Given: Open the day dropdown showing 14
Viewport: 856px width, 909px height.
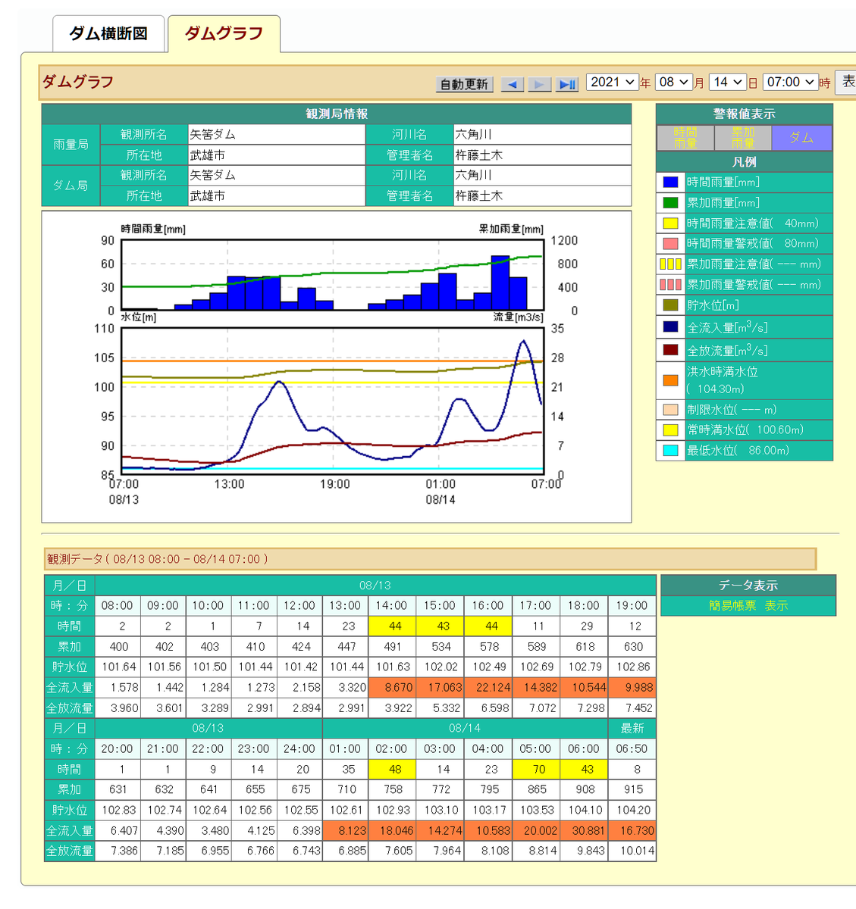Looking at the screenshot, I should (x=728, y=82).
